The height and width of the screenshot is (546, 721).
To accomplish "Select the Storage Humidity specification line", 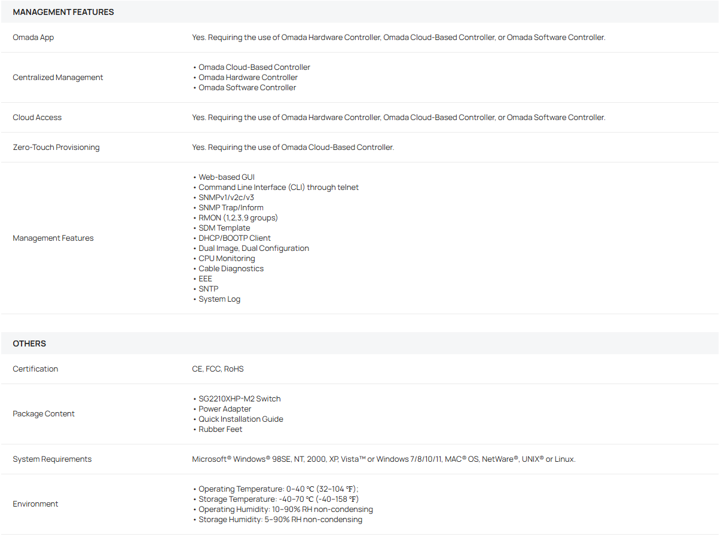I will coord(280,519).
